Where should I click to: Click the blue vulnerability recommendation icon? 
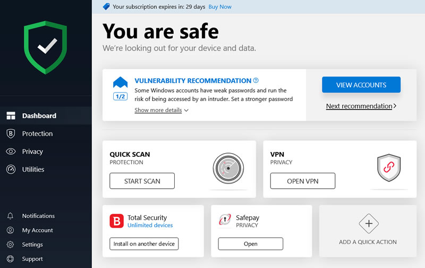click(x=121, y=82)
